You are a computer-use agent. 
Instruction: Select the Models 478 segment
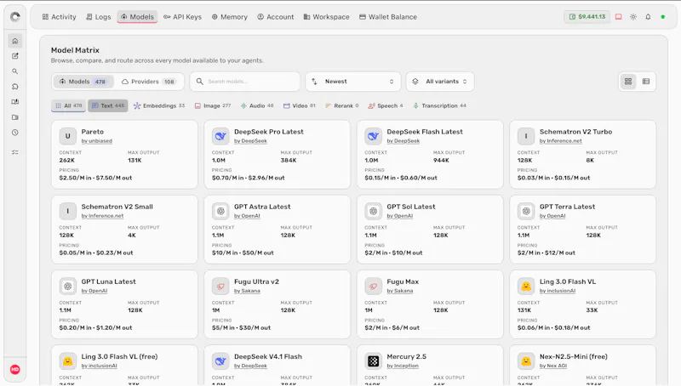83,82
